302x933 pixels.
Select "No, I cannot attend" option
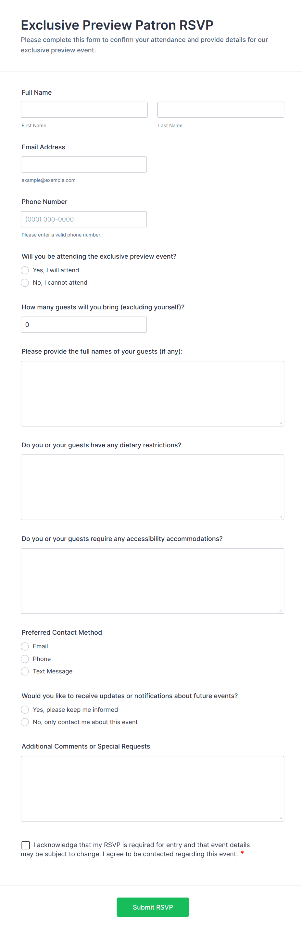point(25,282)
